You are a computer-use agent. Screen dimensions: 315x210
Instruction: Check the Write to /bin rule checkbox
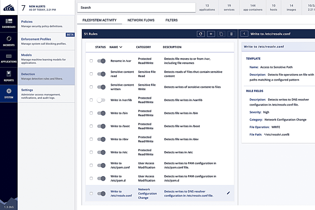[x=91, y=113]
